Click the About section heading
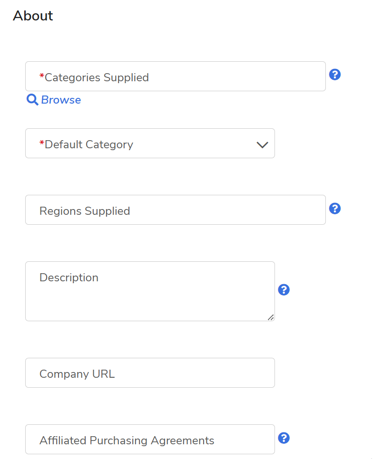Screen dimensions: 392x459 pos(33,16)
